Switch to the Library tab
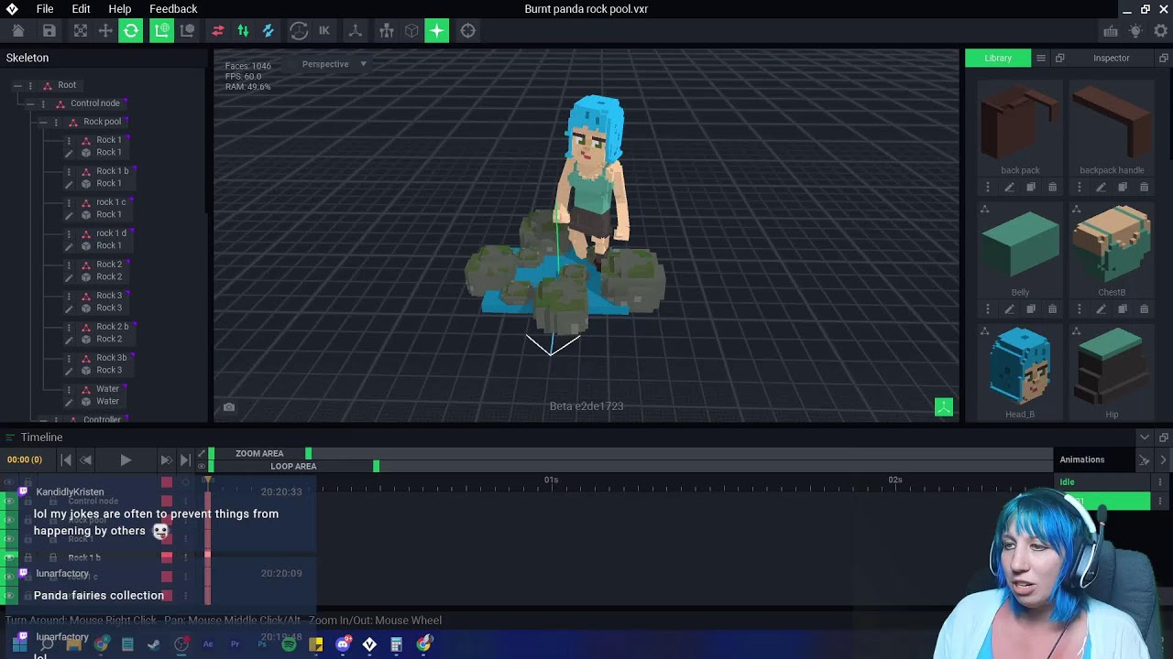 click(998, 58)
